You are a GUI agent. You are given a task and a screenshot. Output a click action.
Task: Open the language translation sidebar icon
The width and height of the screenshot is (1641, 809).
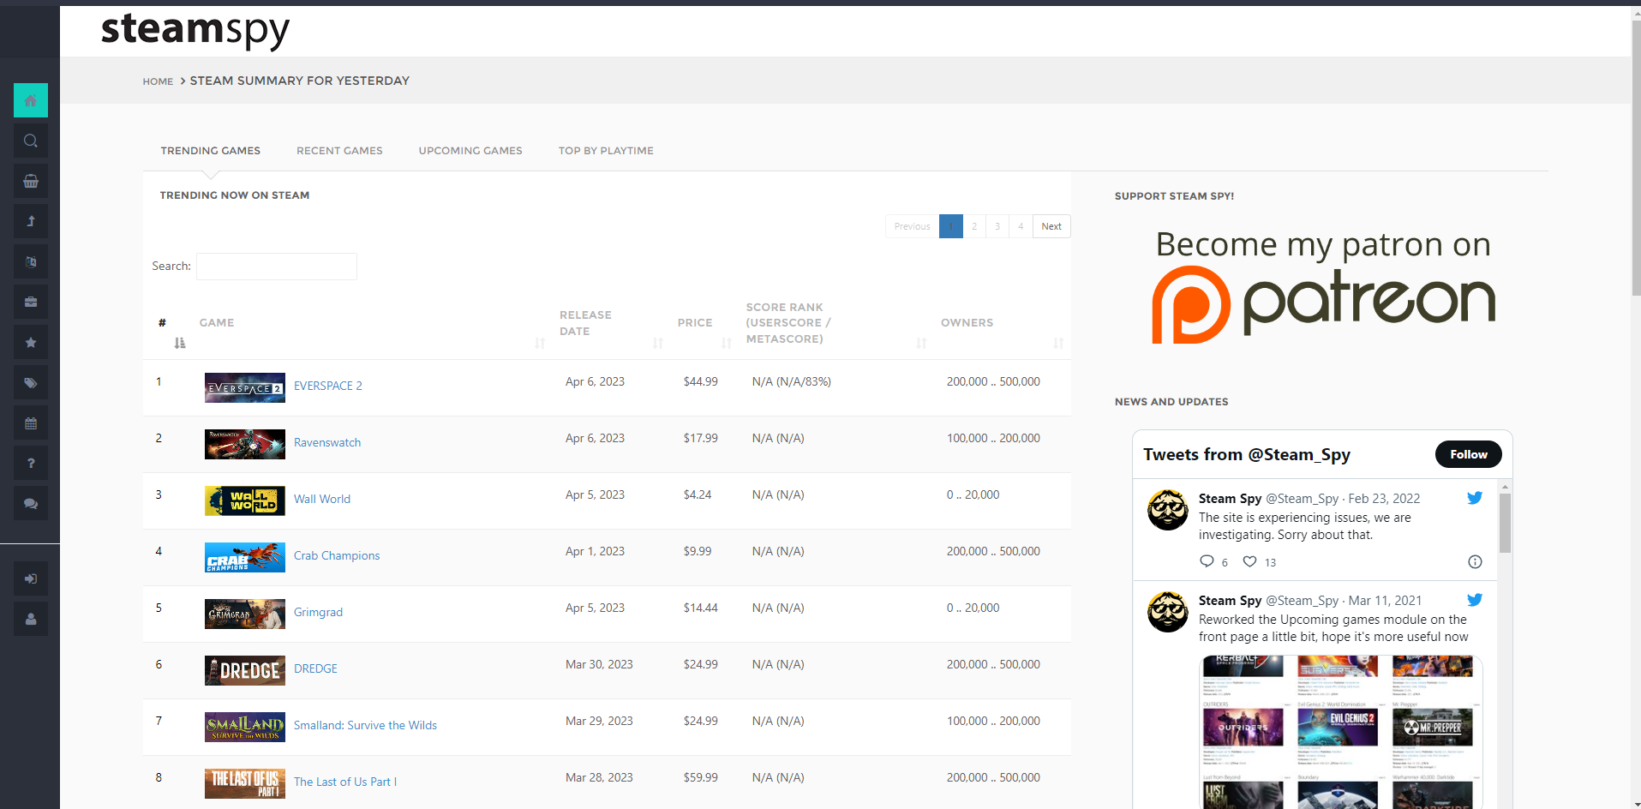tap(31, 261)
